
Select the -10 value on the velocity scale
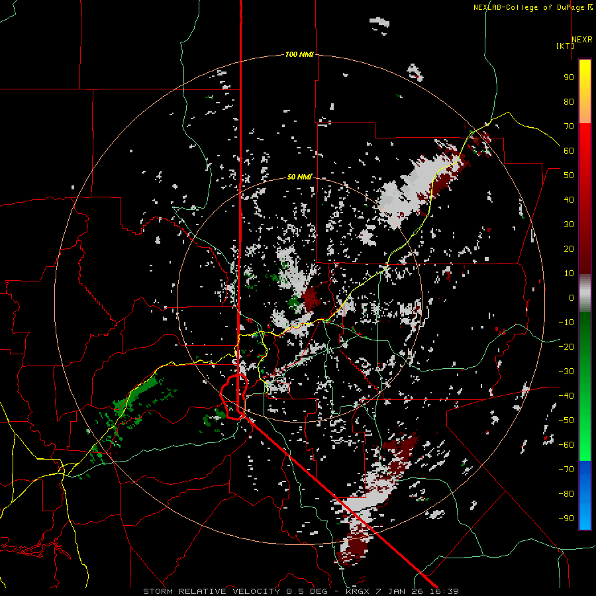coord(566,323)
